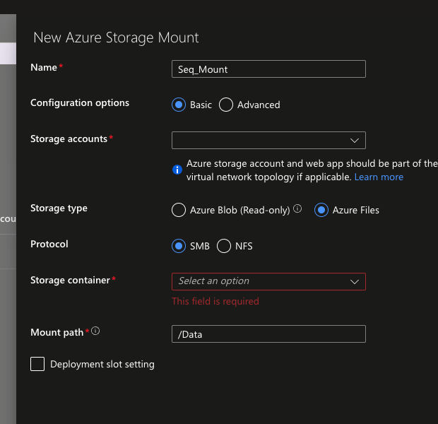The width and height of the screenshot is (438, 424).
Task: Switch the protocol to NFS
Action: point(224,246)
